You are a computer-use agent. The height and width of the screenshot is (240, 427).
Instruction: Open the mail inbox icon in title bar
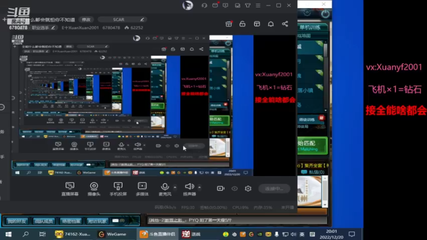pyautogui.click(x=215, y=5)
